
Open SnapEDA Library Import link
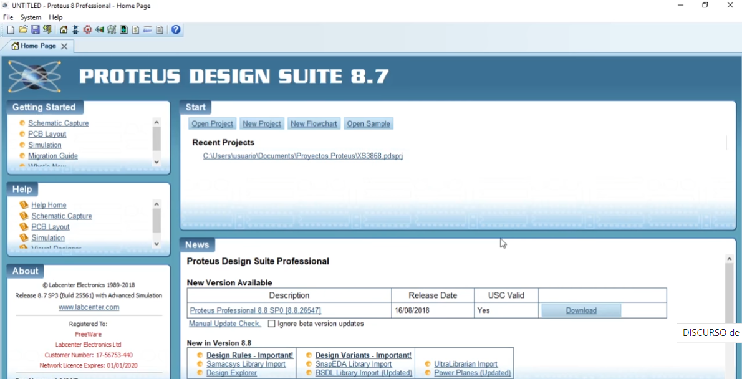click(354, 364)
